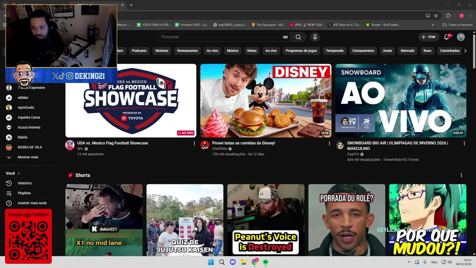Switch the ENG input language indicator
This screenshot has height=268, width=476.
coord(435,262)
